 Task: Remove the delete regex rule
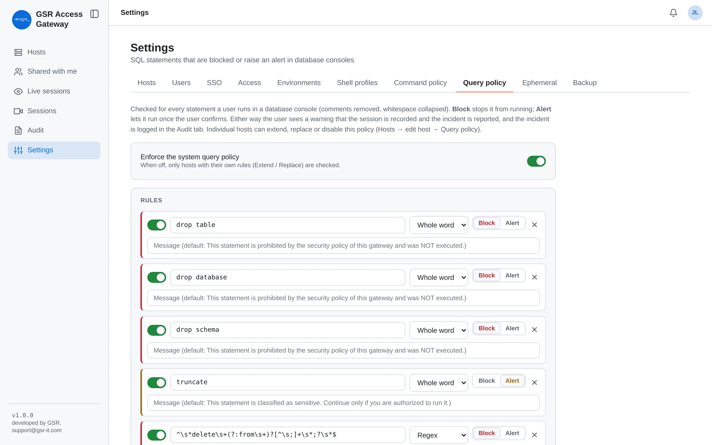534,435
